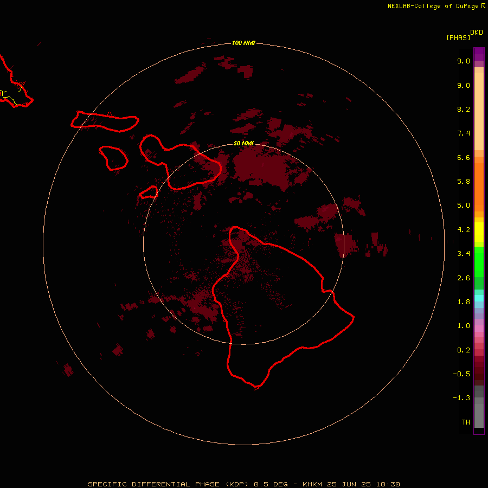Screen dimensions: 488x488
Task: Pick the cyan segment of the color bar
Action: coord(479,298)
